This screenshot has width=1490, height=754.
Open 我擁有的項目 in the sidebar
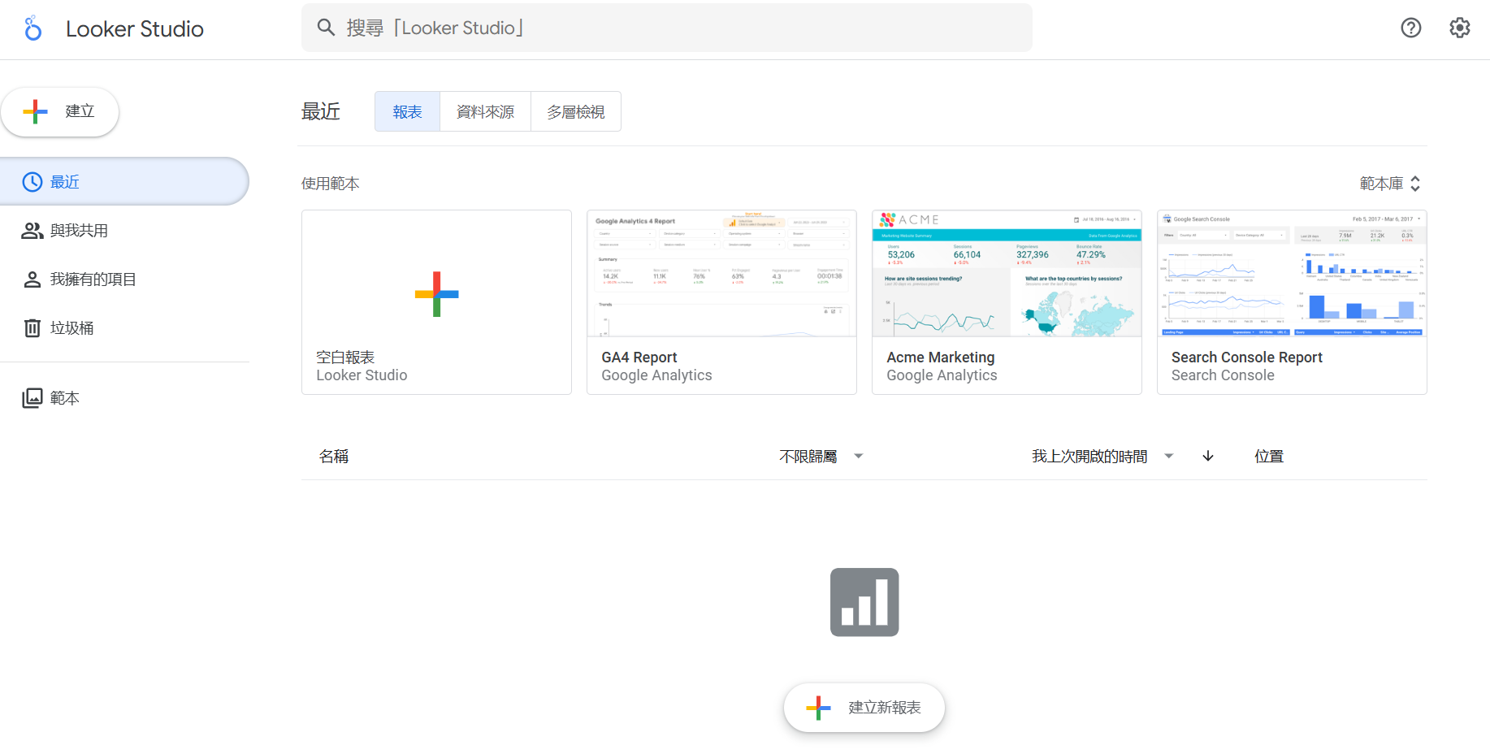92,279
